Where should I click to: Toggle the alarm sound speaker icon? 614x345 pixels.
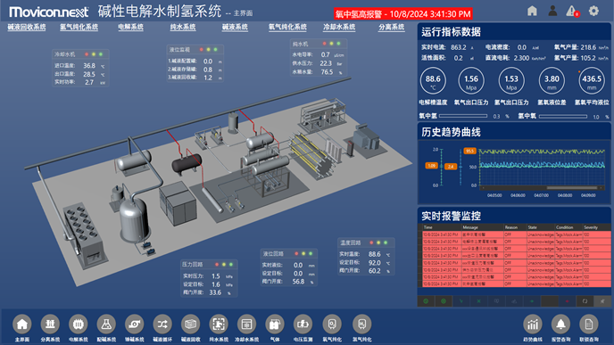[x=602, y=300]
